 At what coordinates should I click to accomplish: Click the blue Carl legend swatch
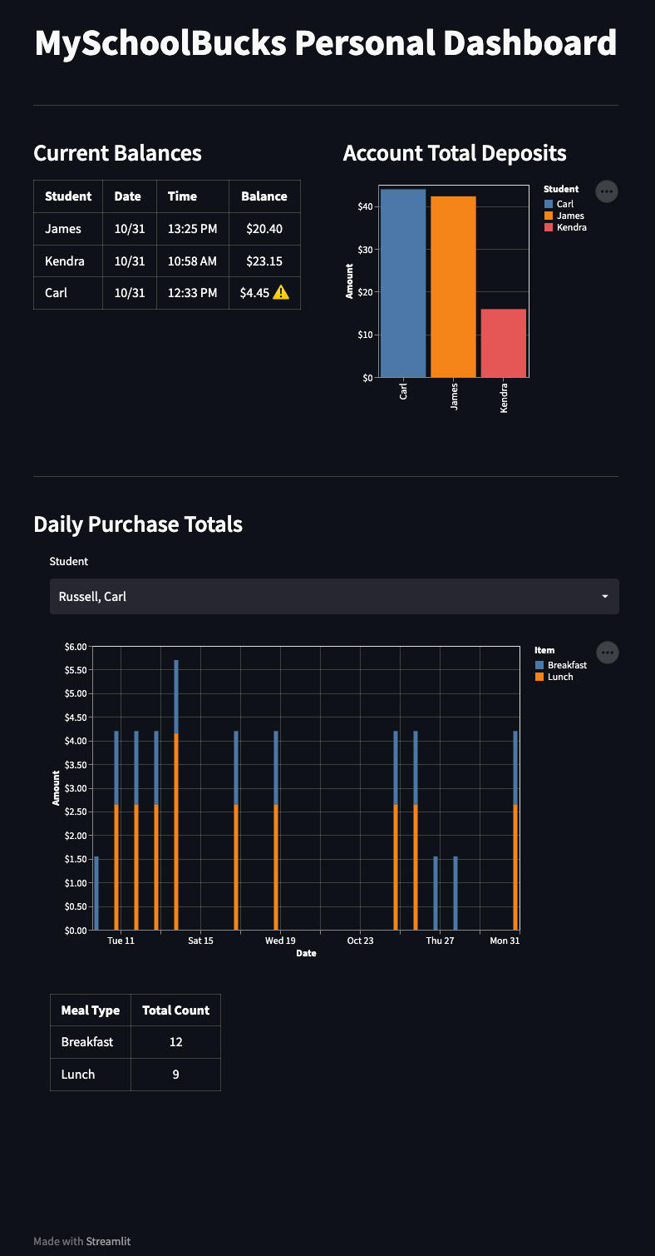click(549, 204)
